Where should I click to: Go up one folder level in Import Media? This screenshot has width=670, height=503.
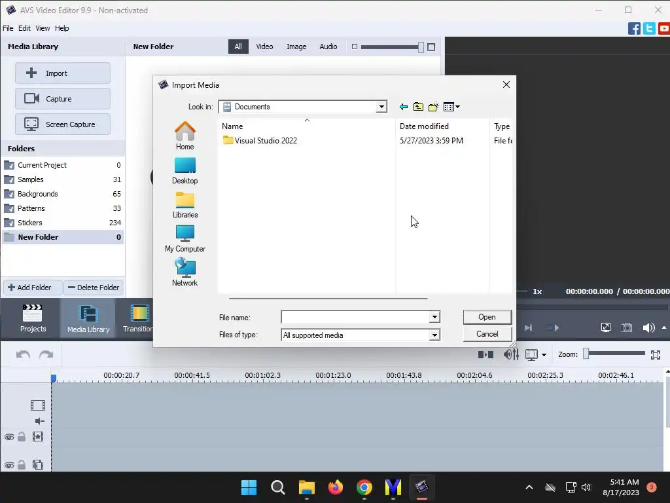pyautogui.click(x=418, y=107)
